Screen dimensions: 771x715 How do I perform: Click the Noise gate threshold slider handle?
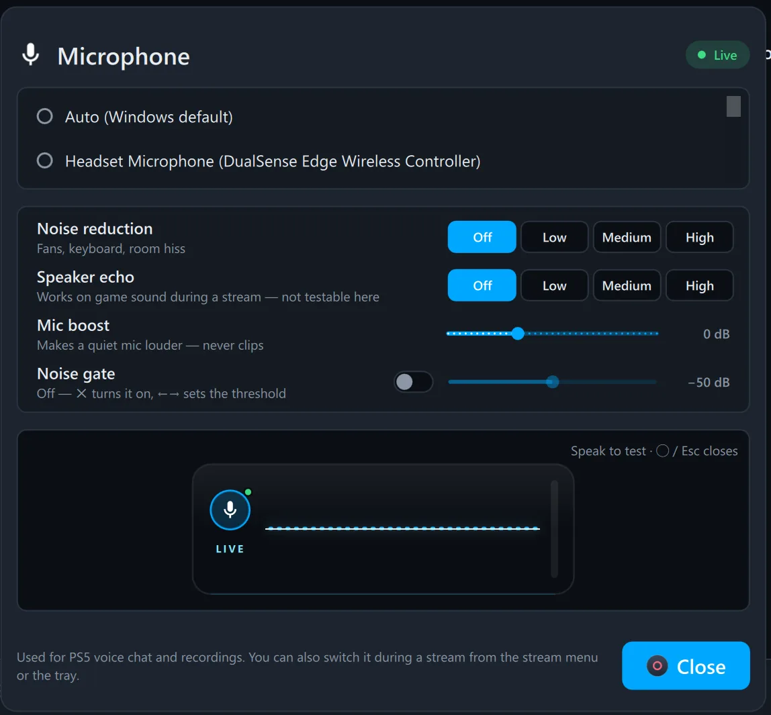coord(553,382)
